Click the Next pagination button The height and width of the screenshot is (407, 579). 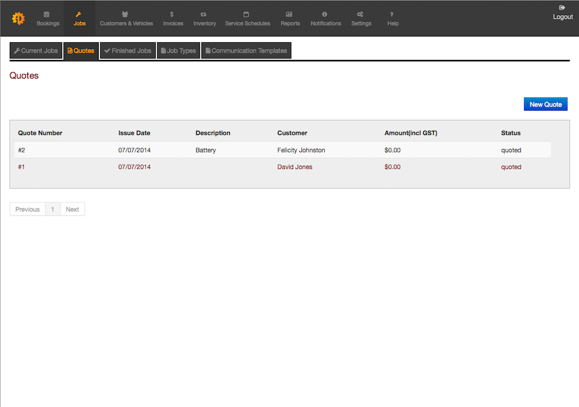click(72, 209)
